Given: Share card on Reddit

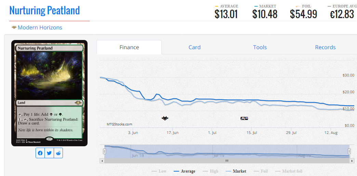Looking at the screenshot, I should pos(58,153).
